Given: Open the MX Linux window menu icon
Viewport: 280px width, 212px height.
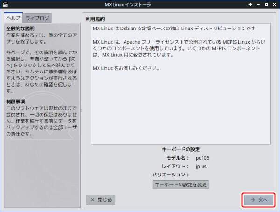Looking at the screenshot, I should 5,4.
